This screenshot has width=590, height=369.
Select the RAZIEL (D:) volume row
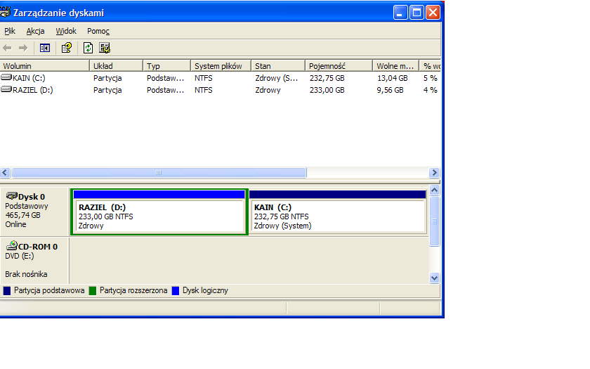[220, 90]
